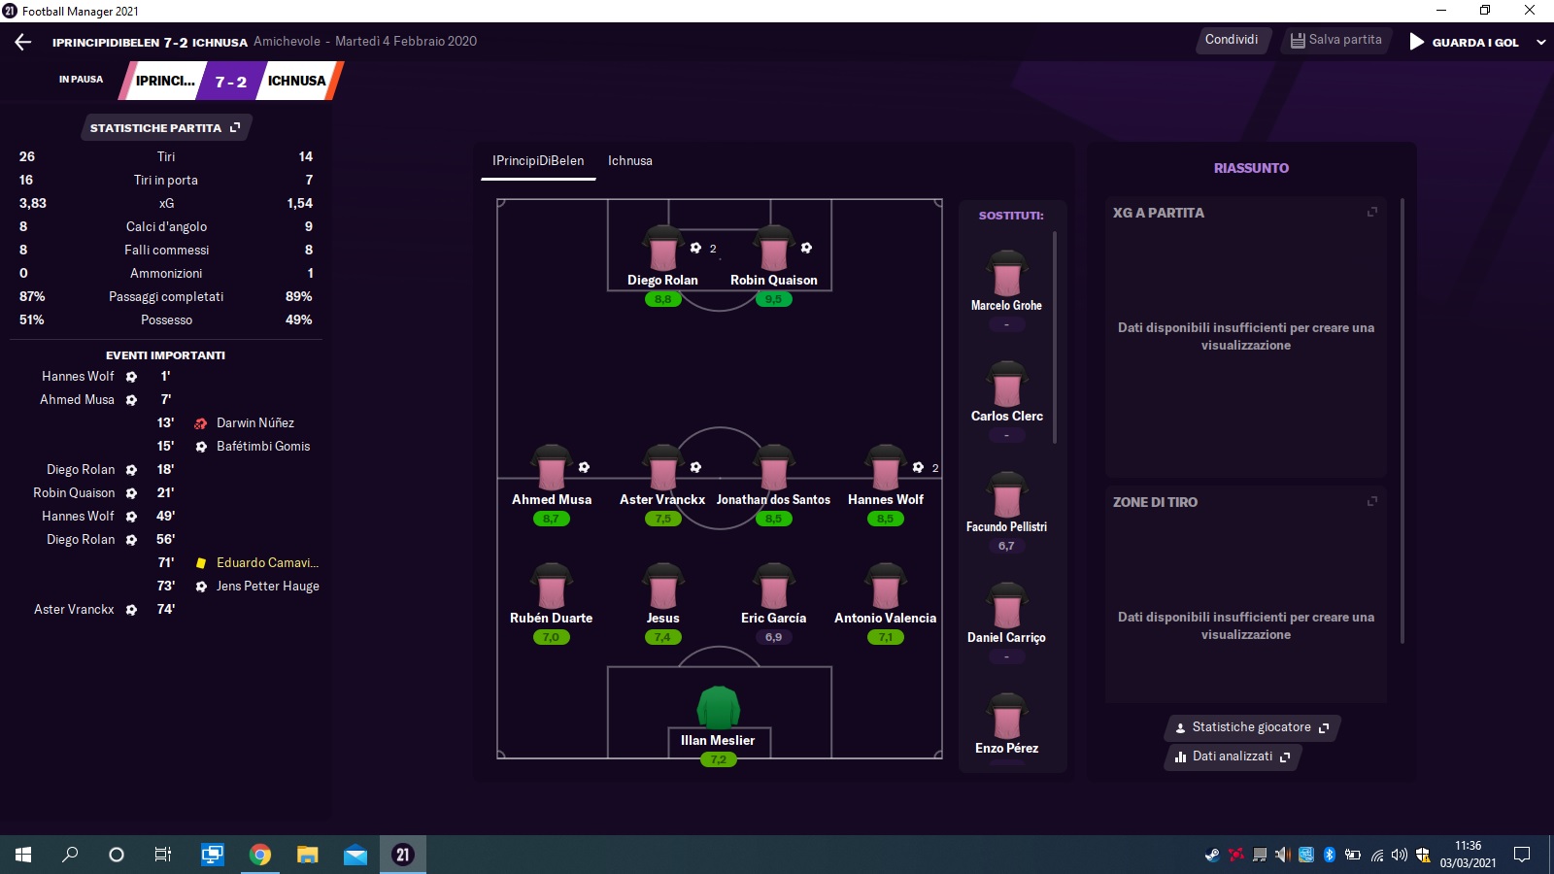The height and width of the screenshot is (874, 1554).
Task: Expand the Guarda i gol dropdown arrow
Action: (1540, 43)
